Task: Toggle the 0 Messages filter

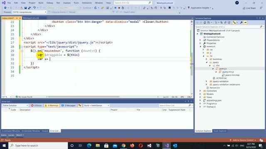Action: (68, 106)
